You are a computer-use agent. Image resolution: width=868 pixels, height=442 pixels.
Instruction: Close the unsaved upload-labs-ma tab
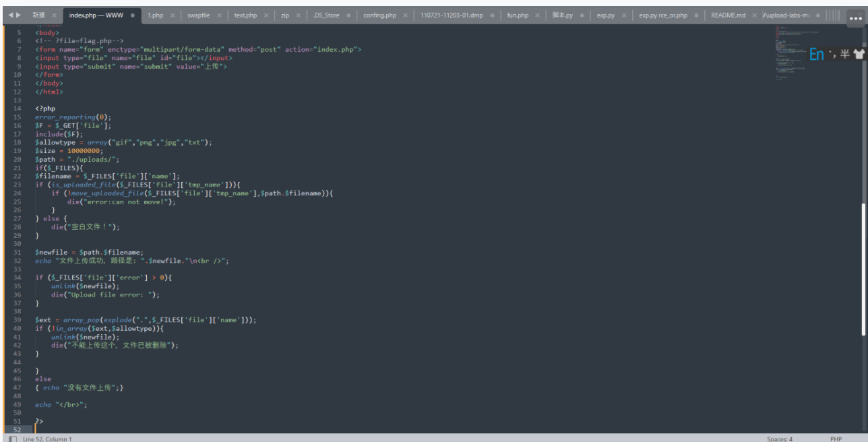point(817,15)
